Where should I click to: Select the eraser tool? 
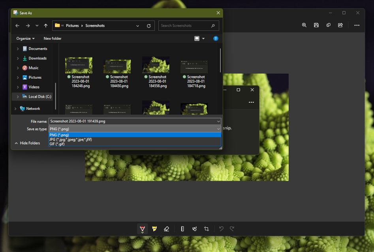tap(167, 229)
